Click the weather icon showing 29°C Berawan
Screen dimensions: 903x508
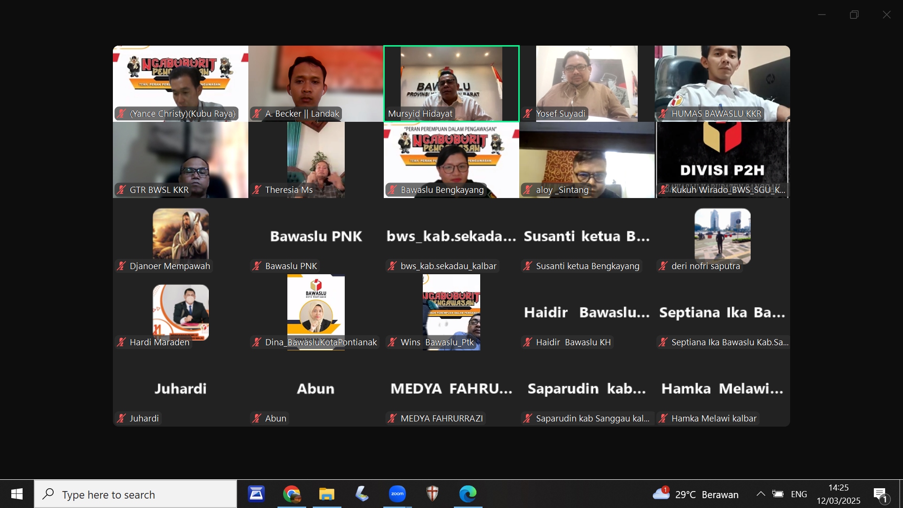click(662, 494)
